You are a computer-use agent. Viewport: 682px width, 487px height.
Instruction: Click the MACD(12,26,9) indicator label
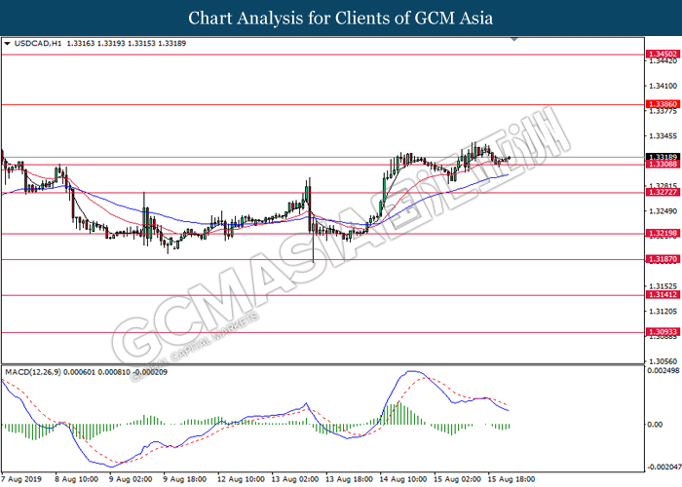click(x=33, y=372)
